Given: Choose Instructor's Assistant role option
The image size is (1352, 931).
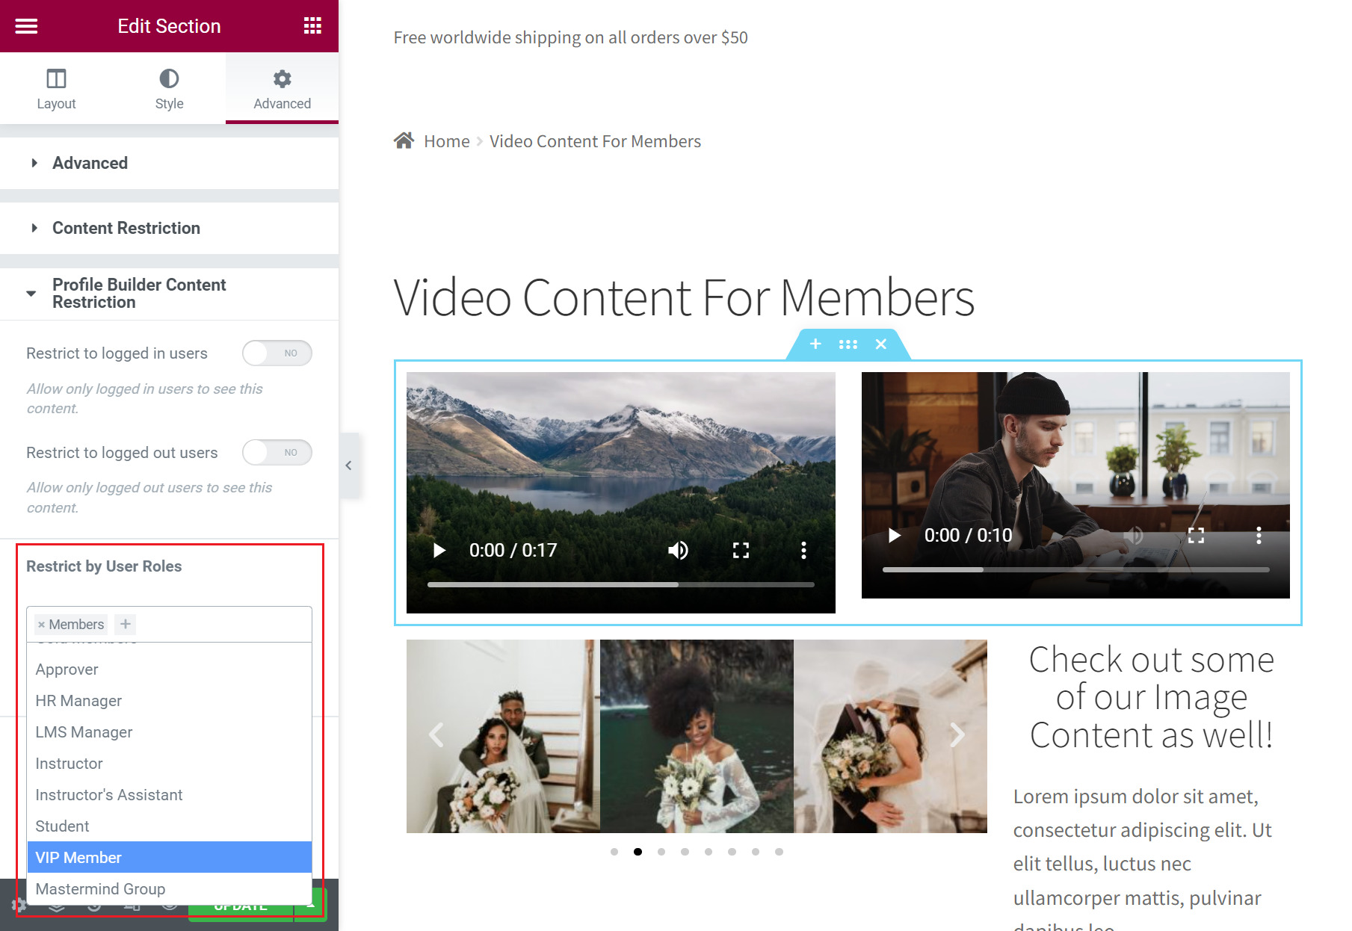Looking at the screenshot, I should tap(170, 795).
